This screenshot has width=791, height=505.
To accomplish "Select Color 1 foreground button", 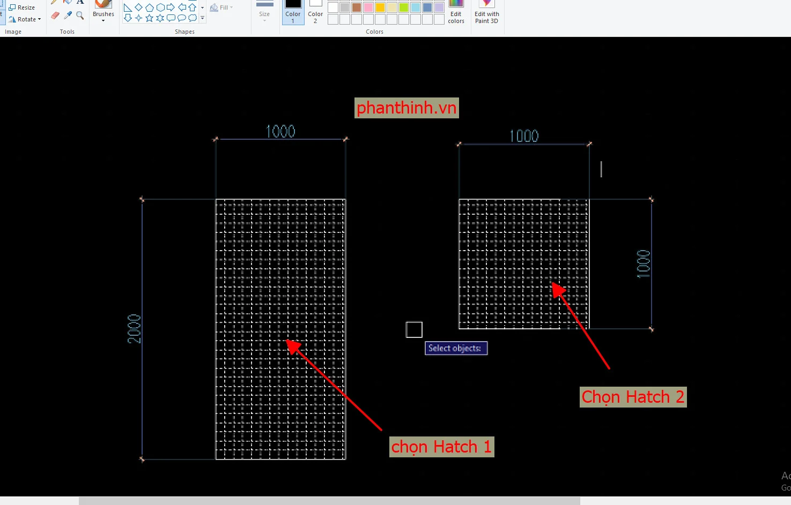I will (x=293, y=12).
